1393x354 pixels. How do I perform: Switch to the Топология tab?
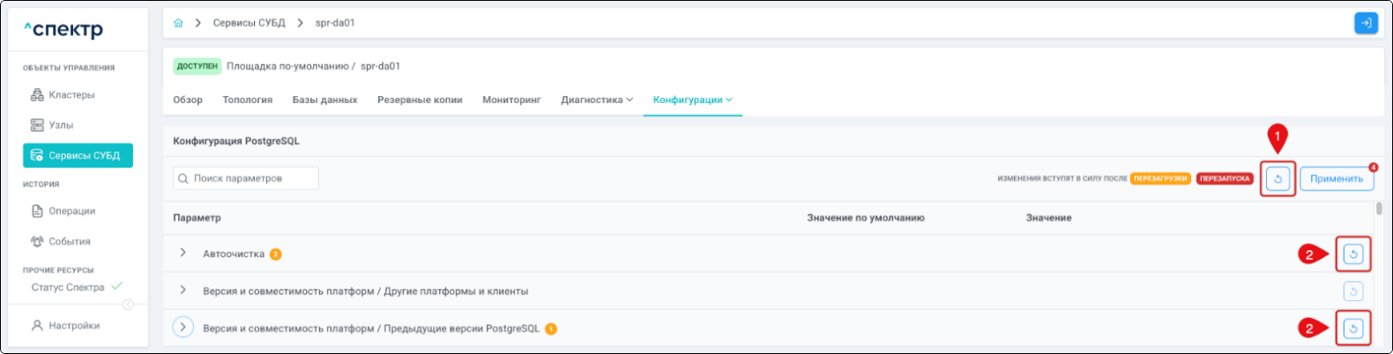[247, 100]
